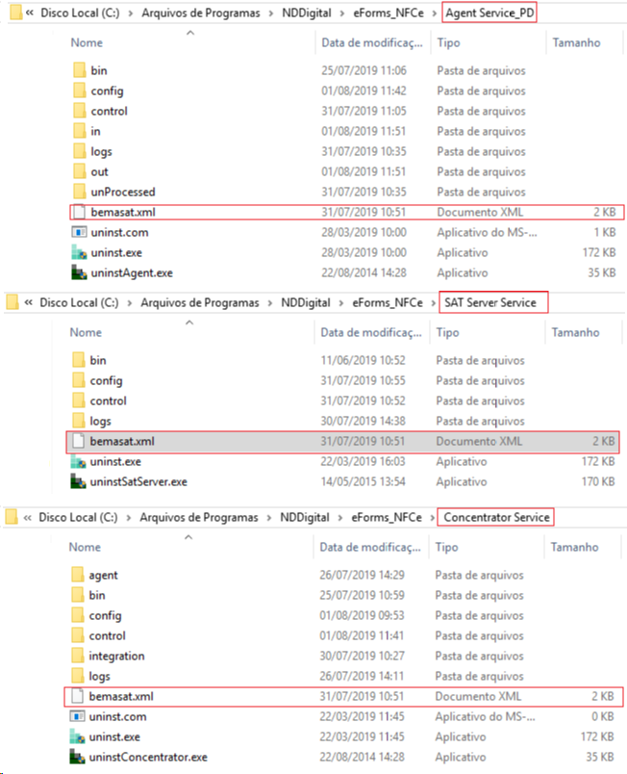Go to eForms_NFCe in SAT Server breadcrumb
Image resolution: width=627 pixels, height=774 pixels.
[388, 302]
